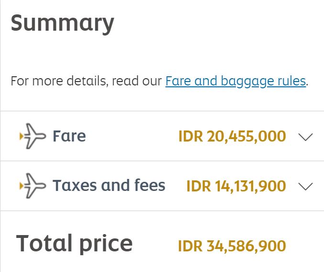324x272 pixels.
Task: Click the Taxes and fees label
Action: [x=109, y=186]
